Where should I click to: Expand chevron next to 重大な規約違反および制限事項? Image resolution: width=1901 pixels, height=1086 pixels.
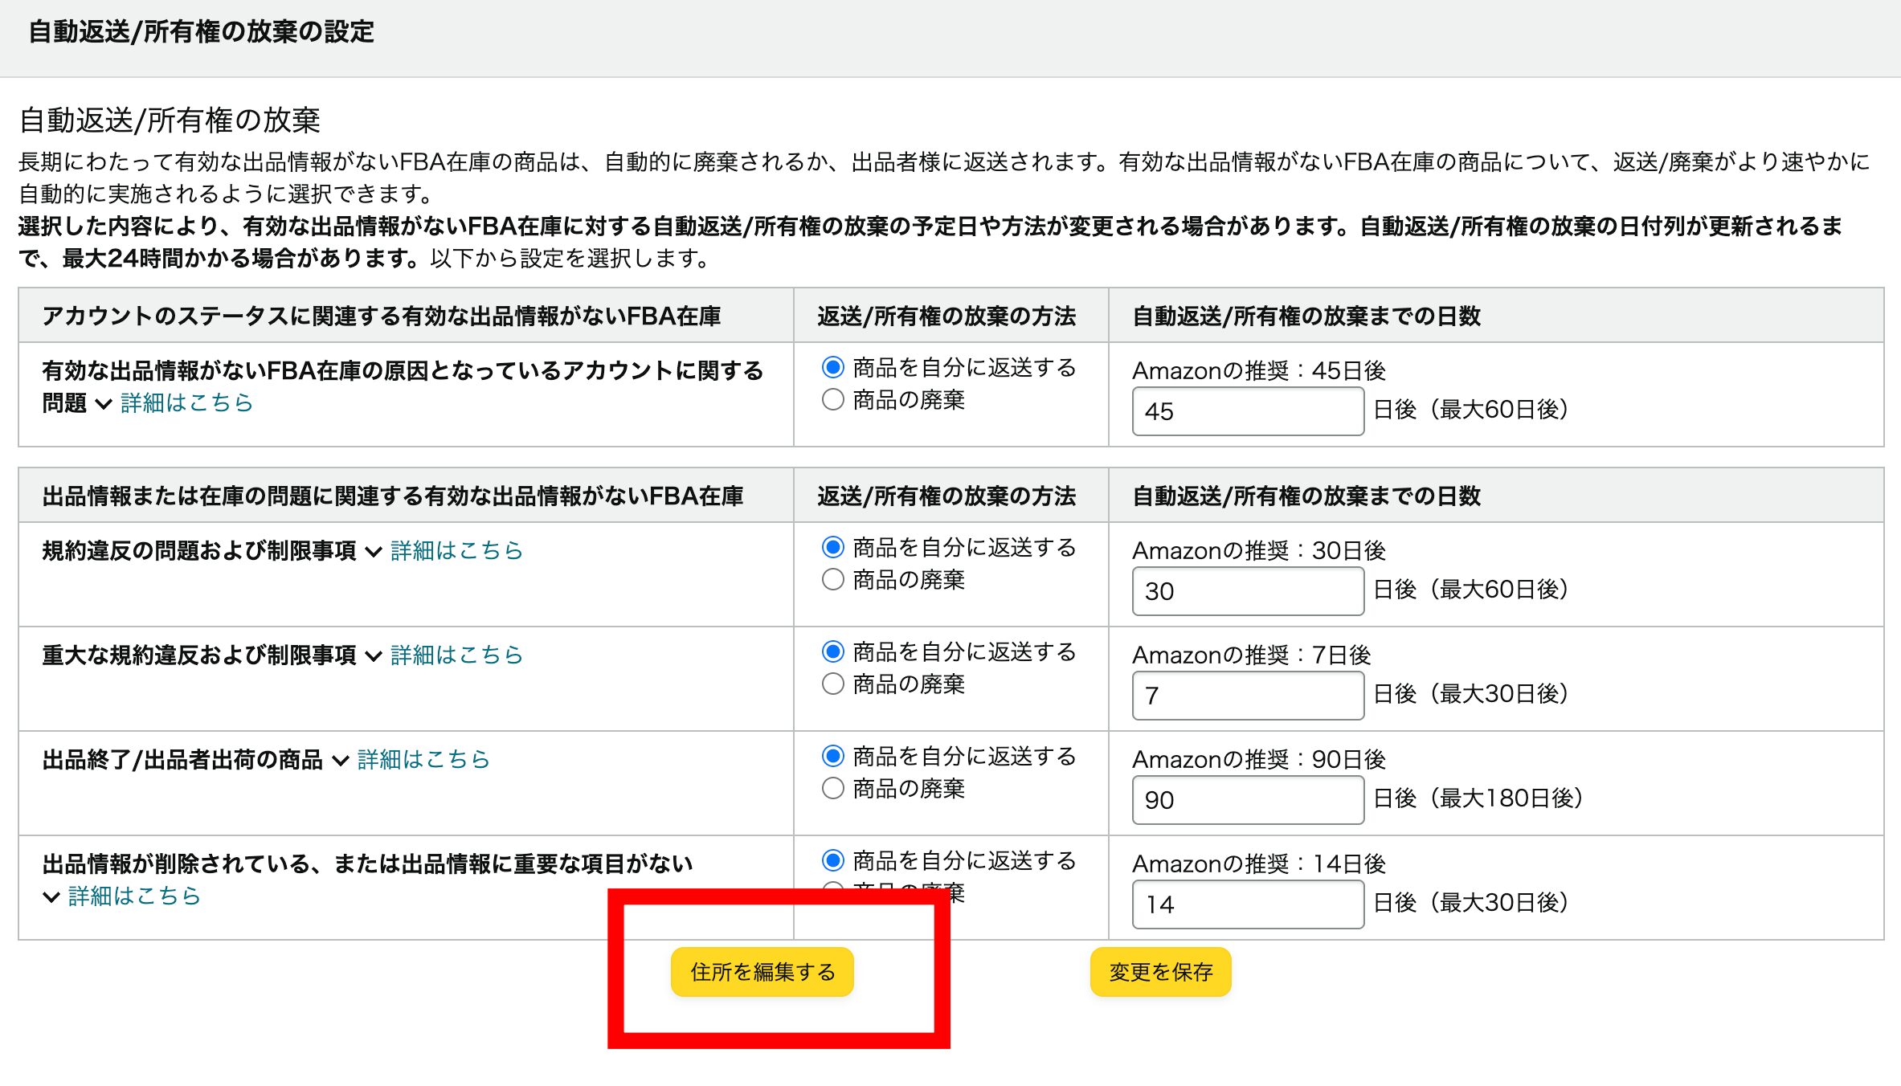pos(373,656)
